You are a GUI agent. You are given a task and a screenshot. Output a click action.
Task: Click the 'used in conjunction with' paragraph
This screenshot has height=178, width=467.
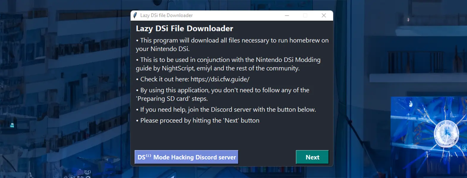[x=228, y=64]
